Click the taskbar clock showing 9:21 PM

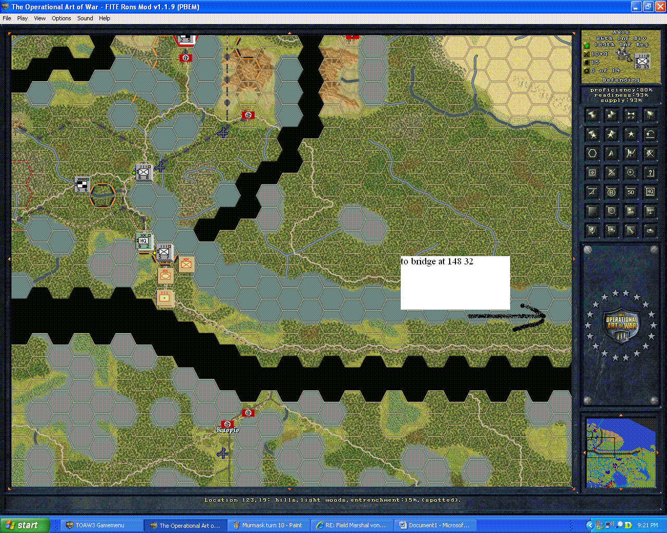647,525
